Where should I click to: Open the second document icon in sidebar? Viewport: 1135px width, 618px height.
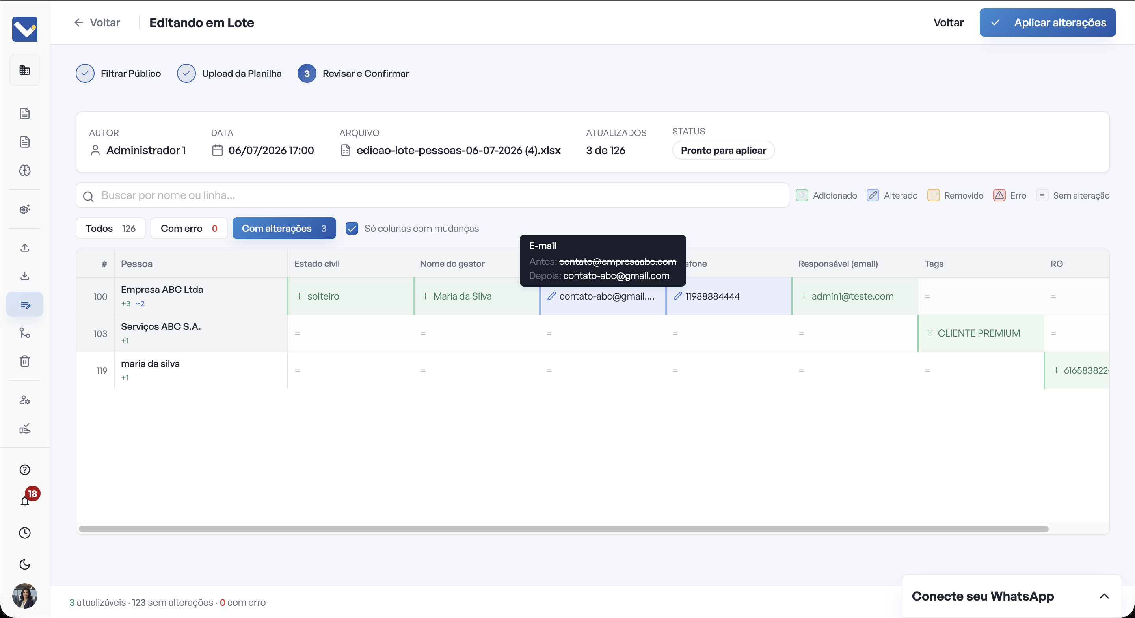(25, 141)
